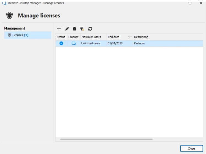
Task: Click the Description column header
Action: [141, 37]
